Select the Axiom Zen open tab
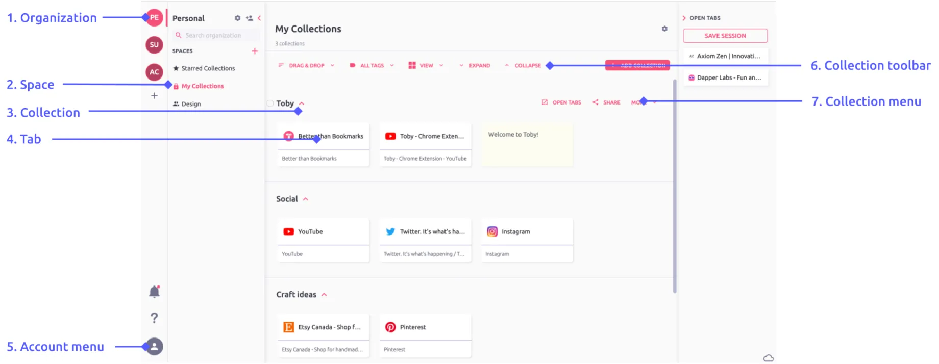This screenshot has height=364, width=939. click(725, 56)
